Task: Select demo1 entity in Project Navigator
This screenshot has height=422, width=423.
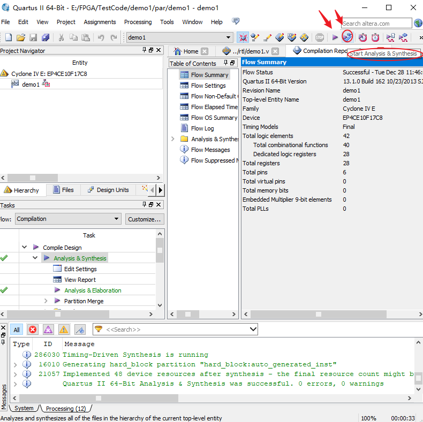Action: [x=31, y=85]
